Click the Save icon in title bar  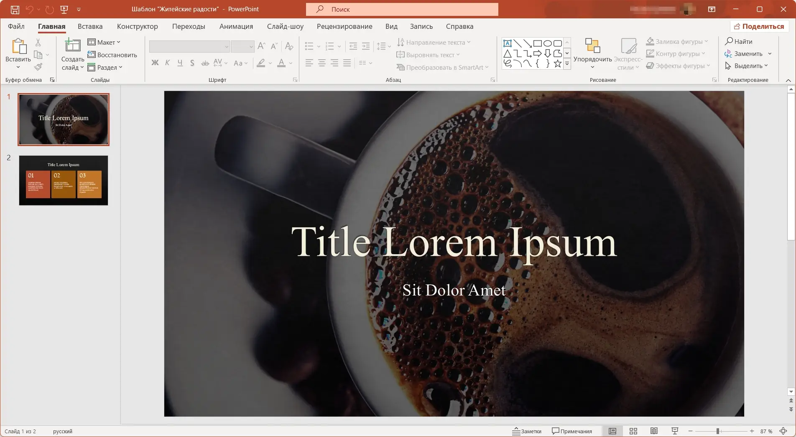15,9
